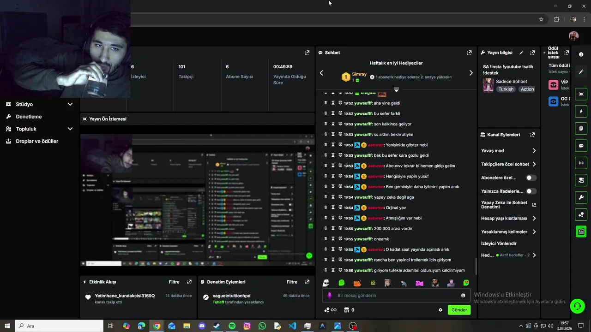Toggle the lightning bolt widget in right sidebar

(x=581, y=111)
